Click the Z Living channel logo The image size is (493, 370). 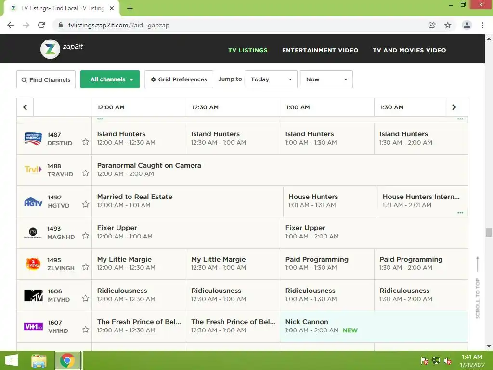pyautogui.click(x=33, y=264)
